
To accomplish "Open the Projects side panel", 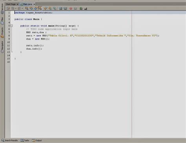I will click(x=2, y=33).
